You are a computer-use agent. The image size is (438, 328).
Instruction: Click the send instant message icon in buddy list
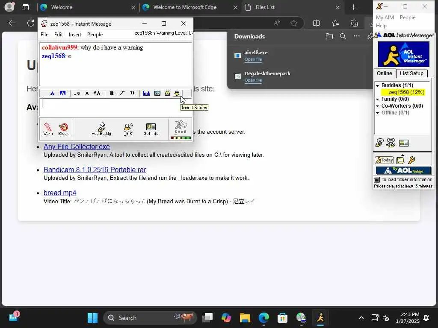(379, 143)
